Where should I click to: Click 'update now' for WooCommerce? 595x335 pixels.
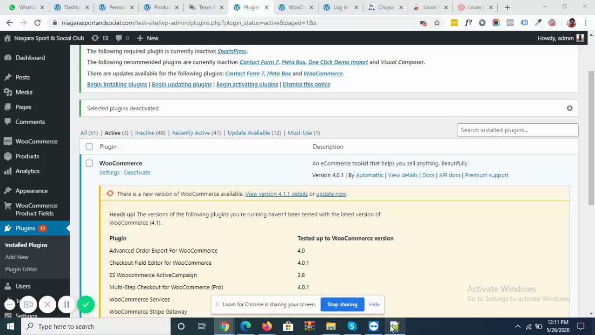coord(331,194)
